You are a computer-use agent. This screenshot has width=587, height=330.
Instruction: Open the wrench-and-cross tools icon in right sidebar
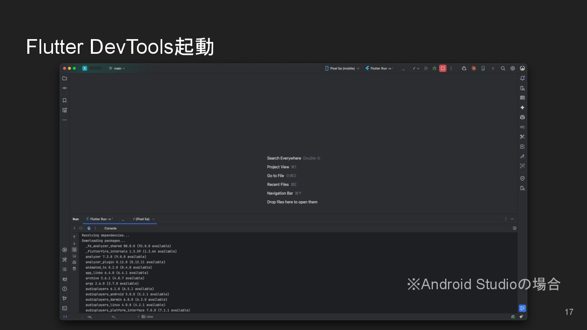point(523,137)
